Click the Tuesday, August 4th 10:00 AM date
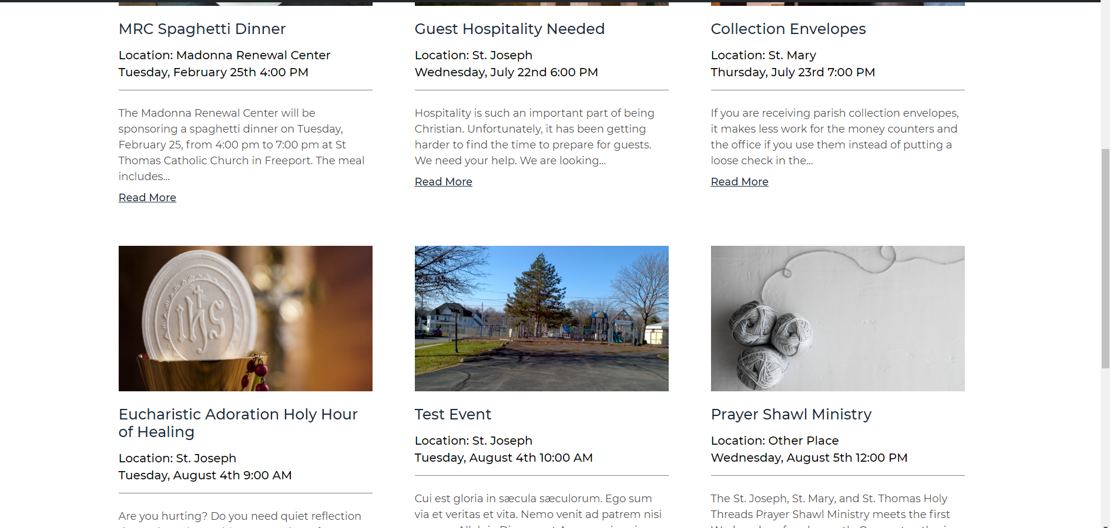 click(x=503, y=458)
